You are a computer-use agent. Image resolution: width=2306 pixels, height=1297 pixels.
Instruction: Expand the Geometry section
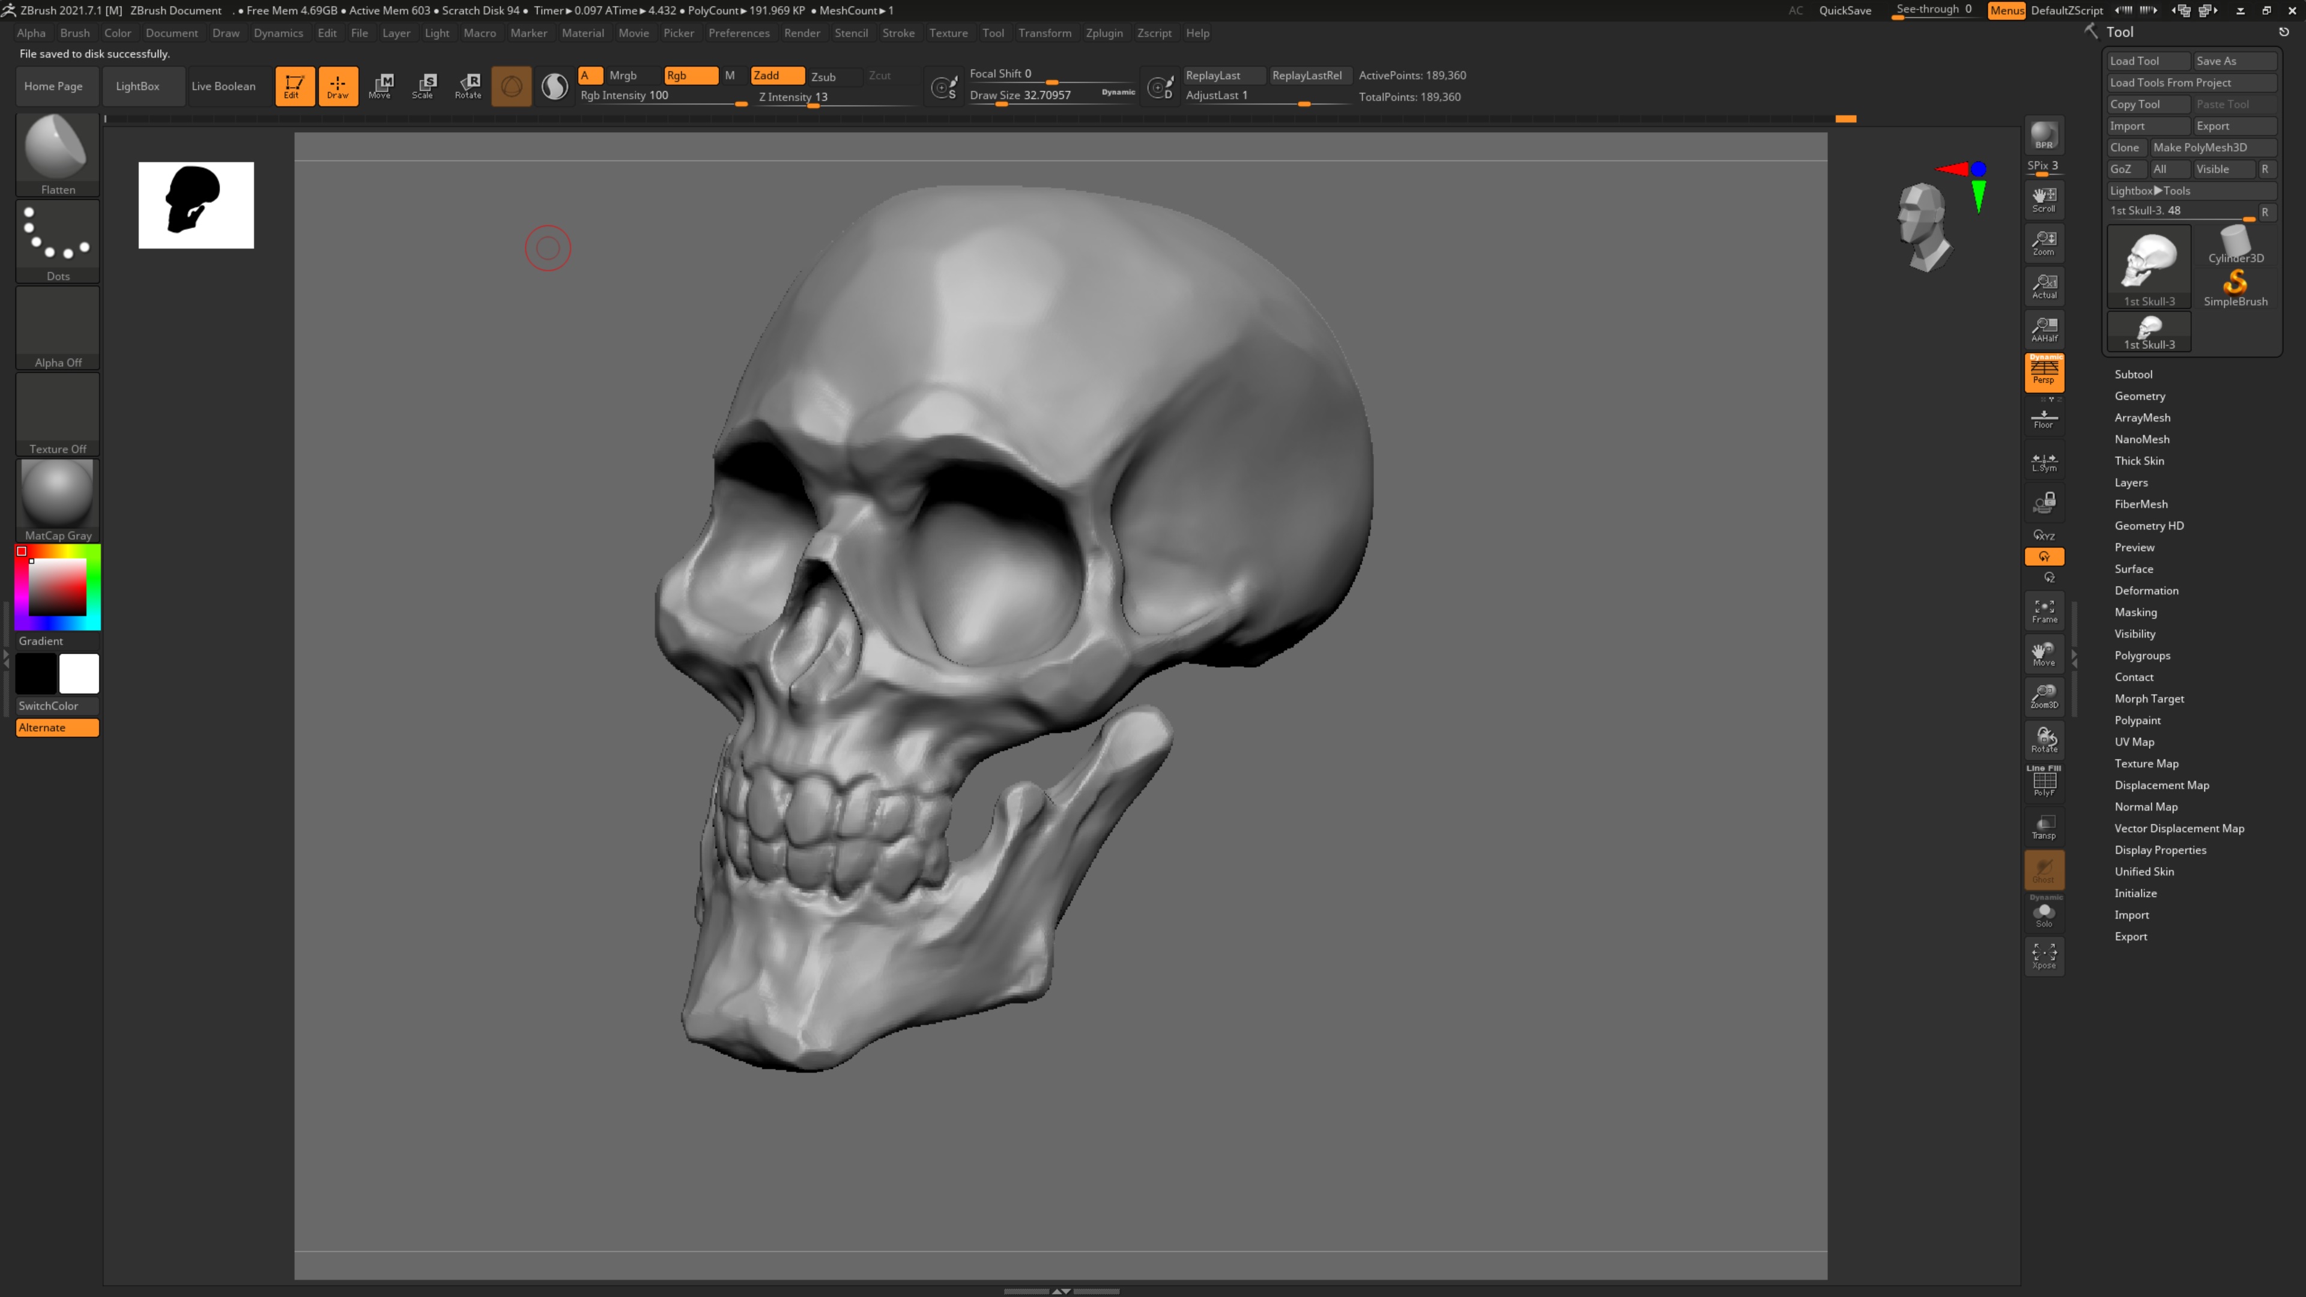coord(2140,396)
